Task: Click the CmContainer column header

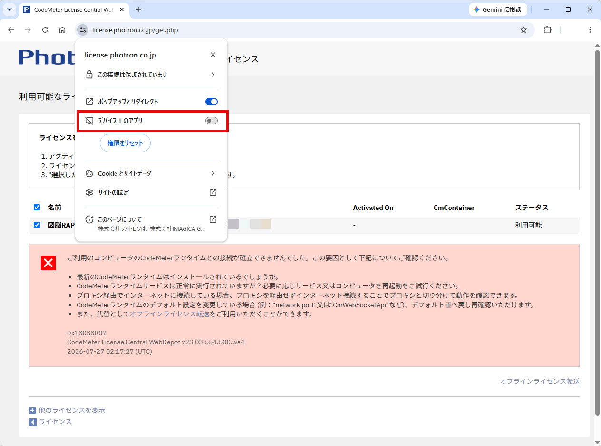Action: [454, 208]
